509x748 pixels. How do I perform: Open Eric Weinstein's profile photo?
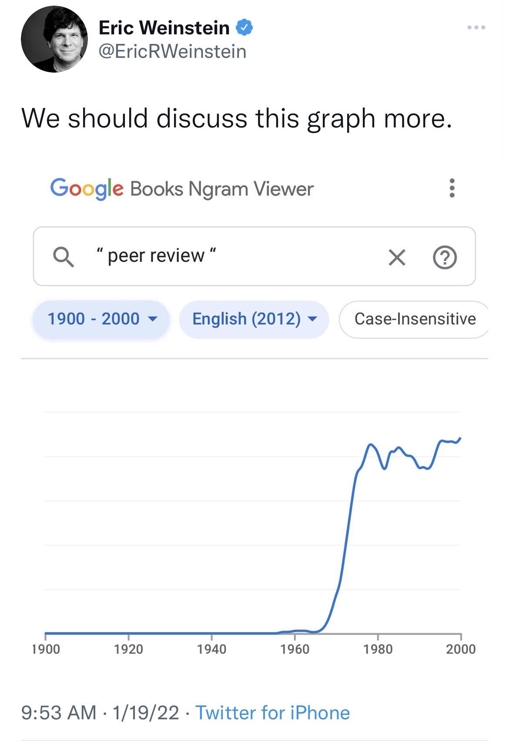click(54, 39)
